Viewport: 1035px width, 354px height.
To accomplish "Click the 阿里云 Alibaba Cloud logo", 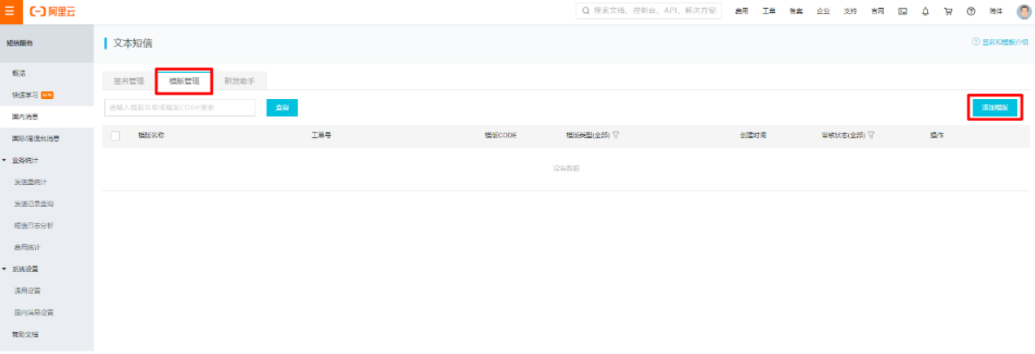I will tap(52, 11).
